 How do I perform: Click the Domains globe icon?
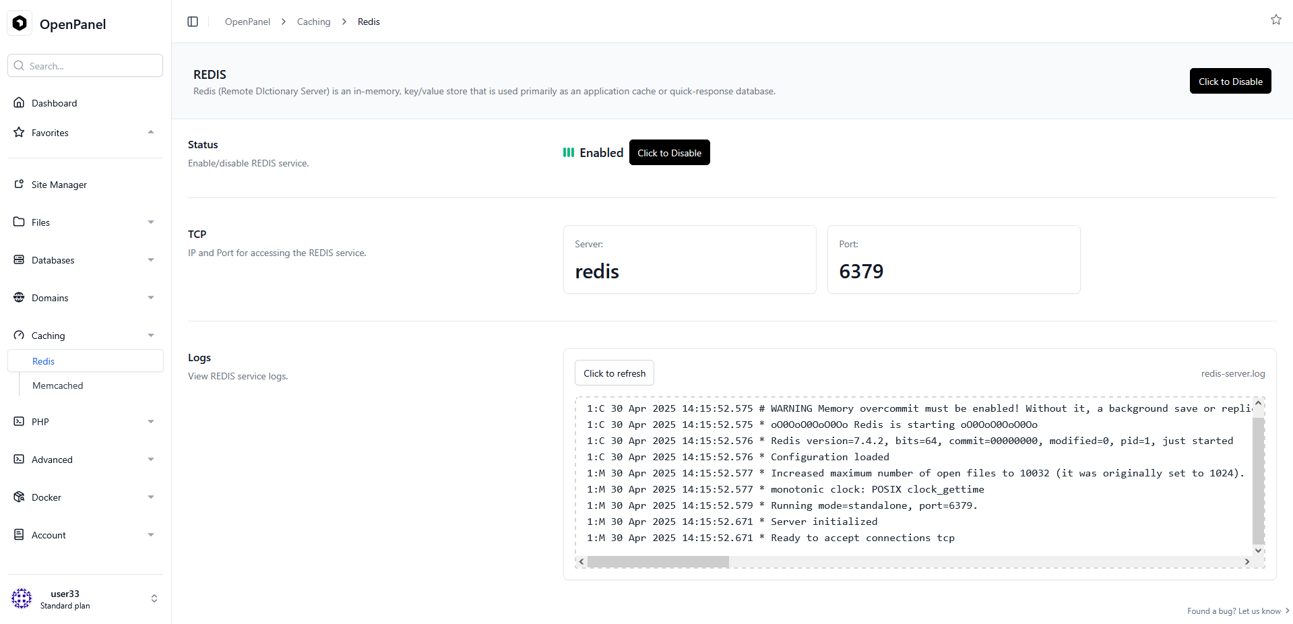(x=20, y=297)
